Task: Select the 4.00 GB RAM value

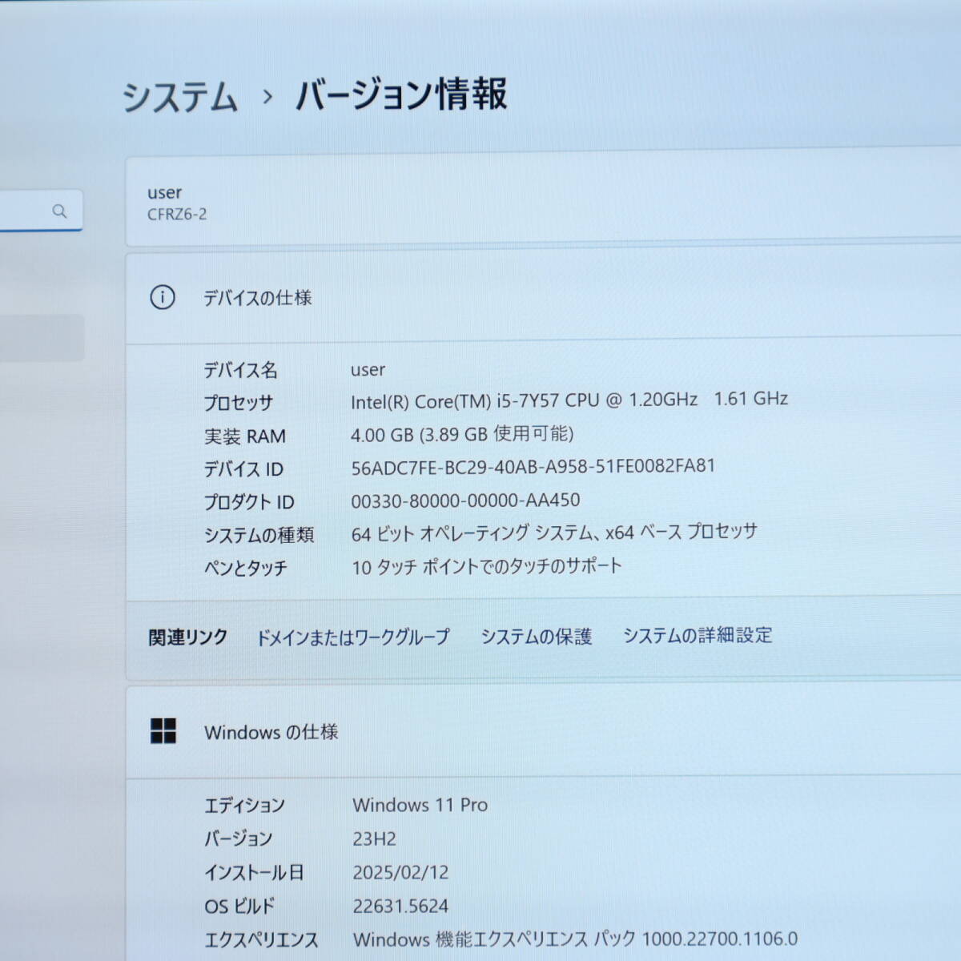Action: click(x=462, y=434)
